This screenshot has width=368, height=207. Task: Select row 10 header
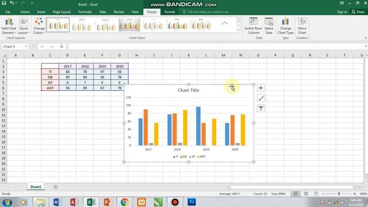pos(3,110)
